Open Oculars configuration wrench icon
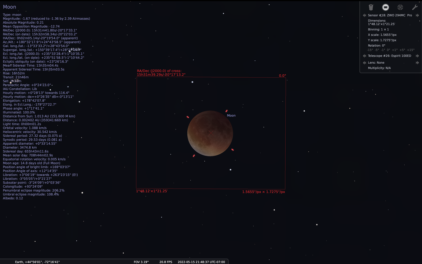Image resolution: width=422 pixels, height=264 pixels. click(414, 7)
